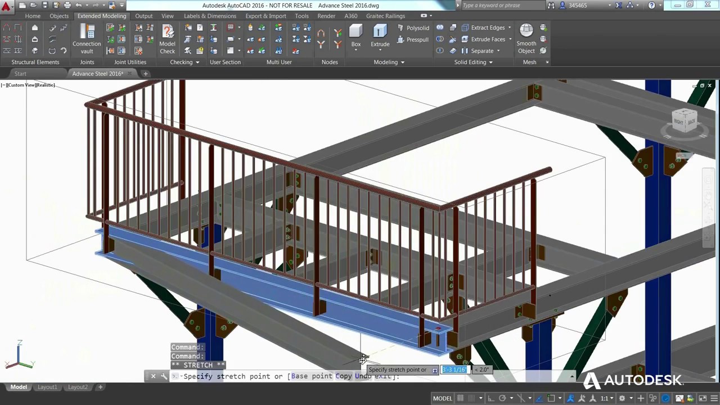Open the Objects ribbon tab
Screen dimensions: 720x405
59,16
